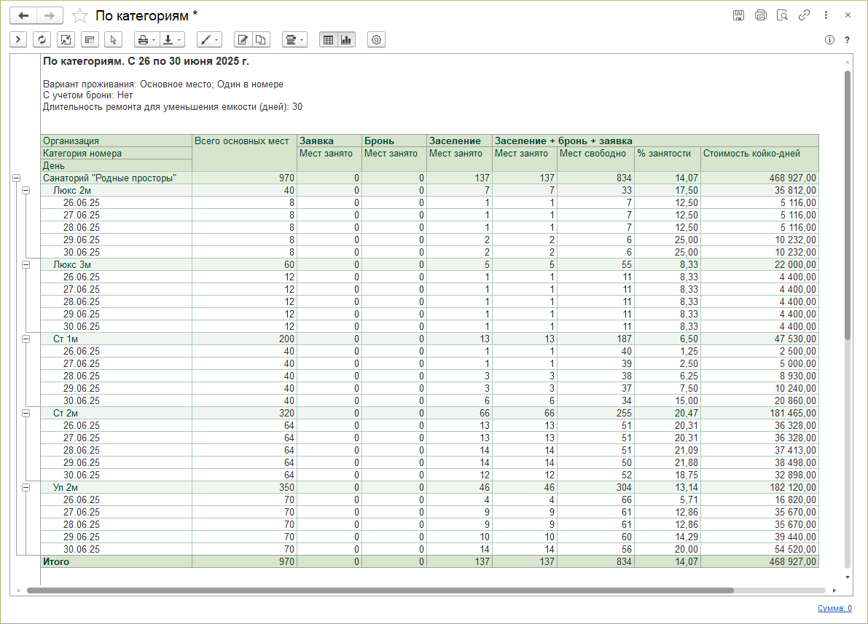Click the Сумма: 0 link
Image resolution: width=868 pixels, height=624 pixels.
[834, 608]
